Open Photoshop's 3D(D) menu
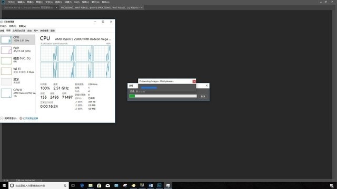The image size is (337, 189). tap(77, 2)
